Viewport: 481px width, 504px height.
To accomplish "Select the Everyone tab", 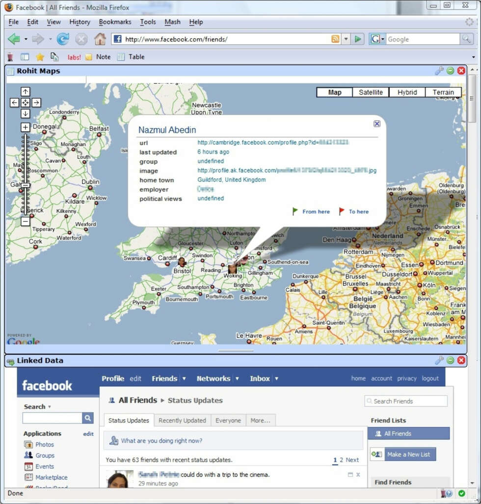I will point(228,421).
